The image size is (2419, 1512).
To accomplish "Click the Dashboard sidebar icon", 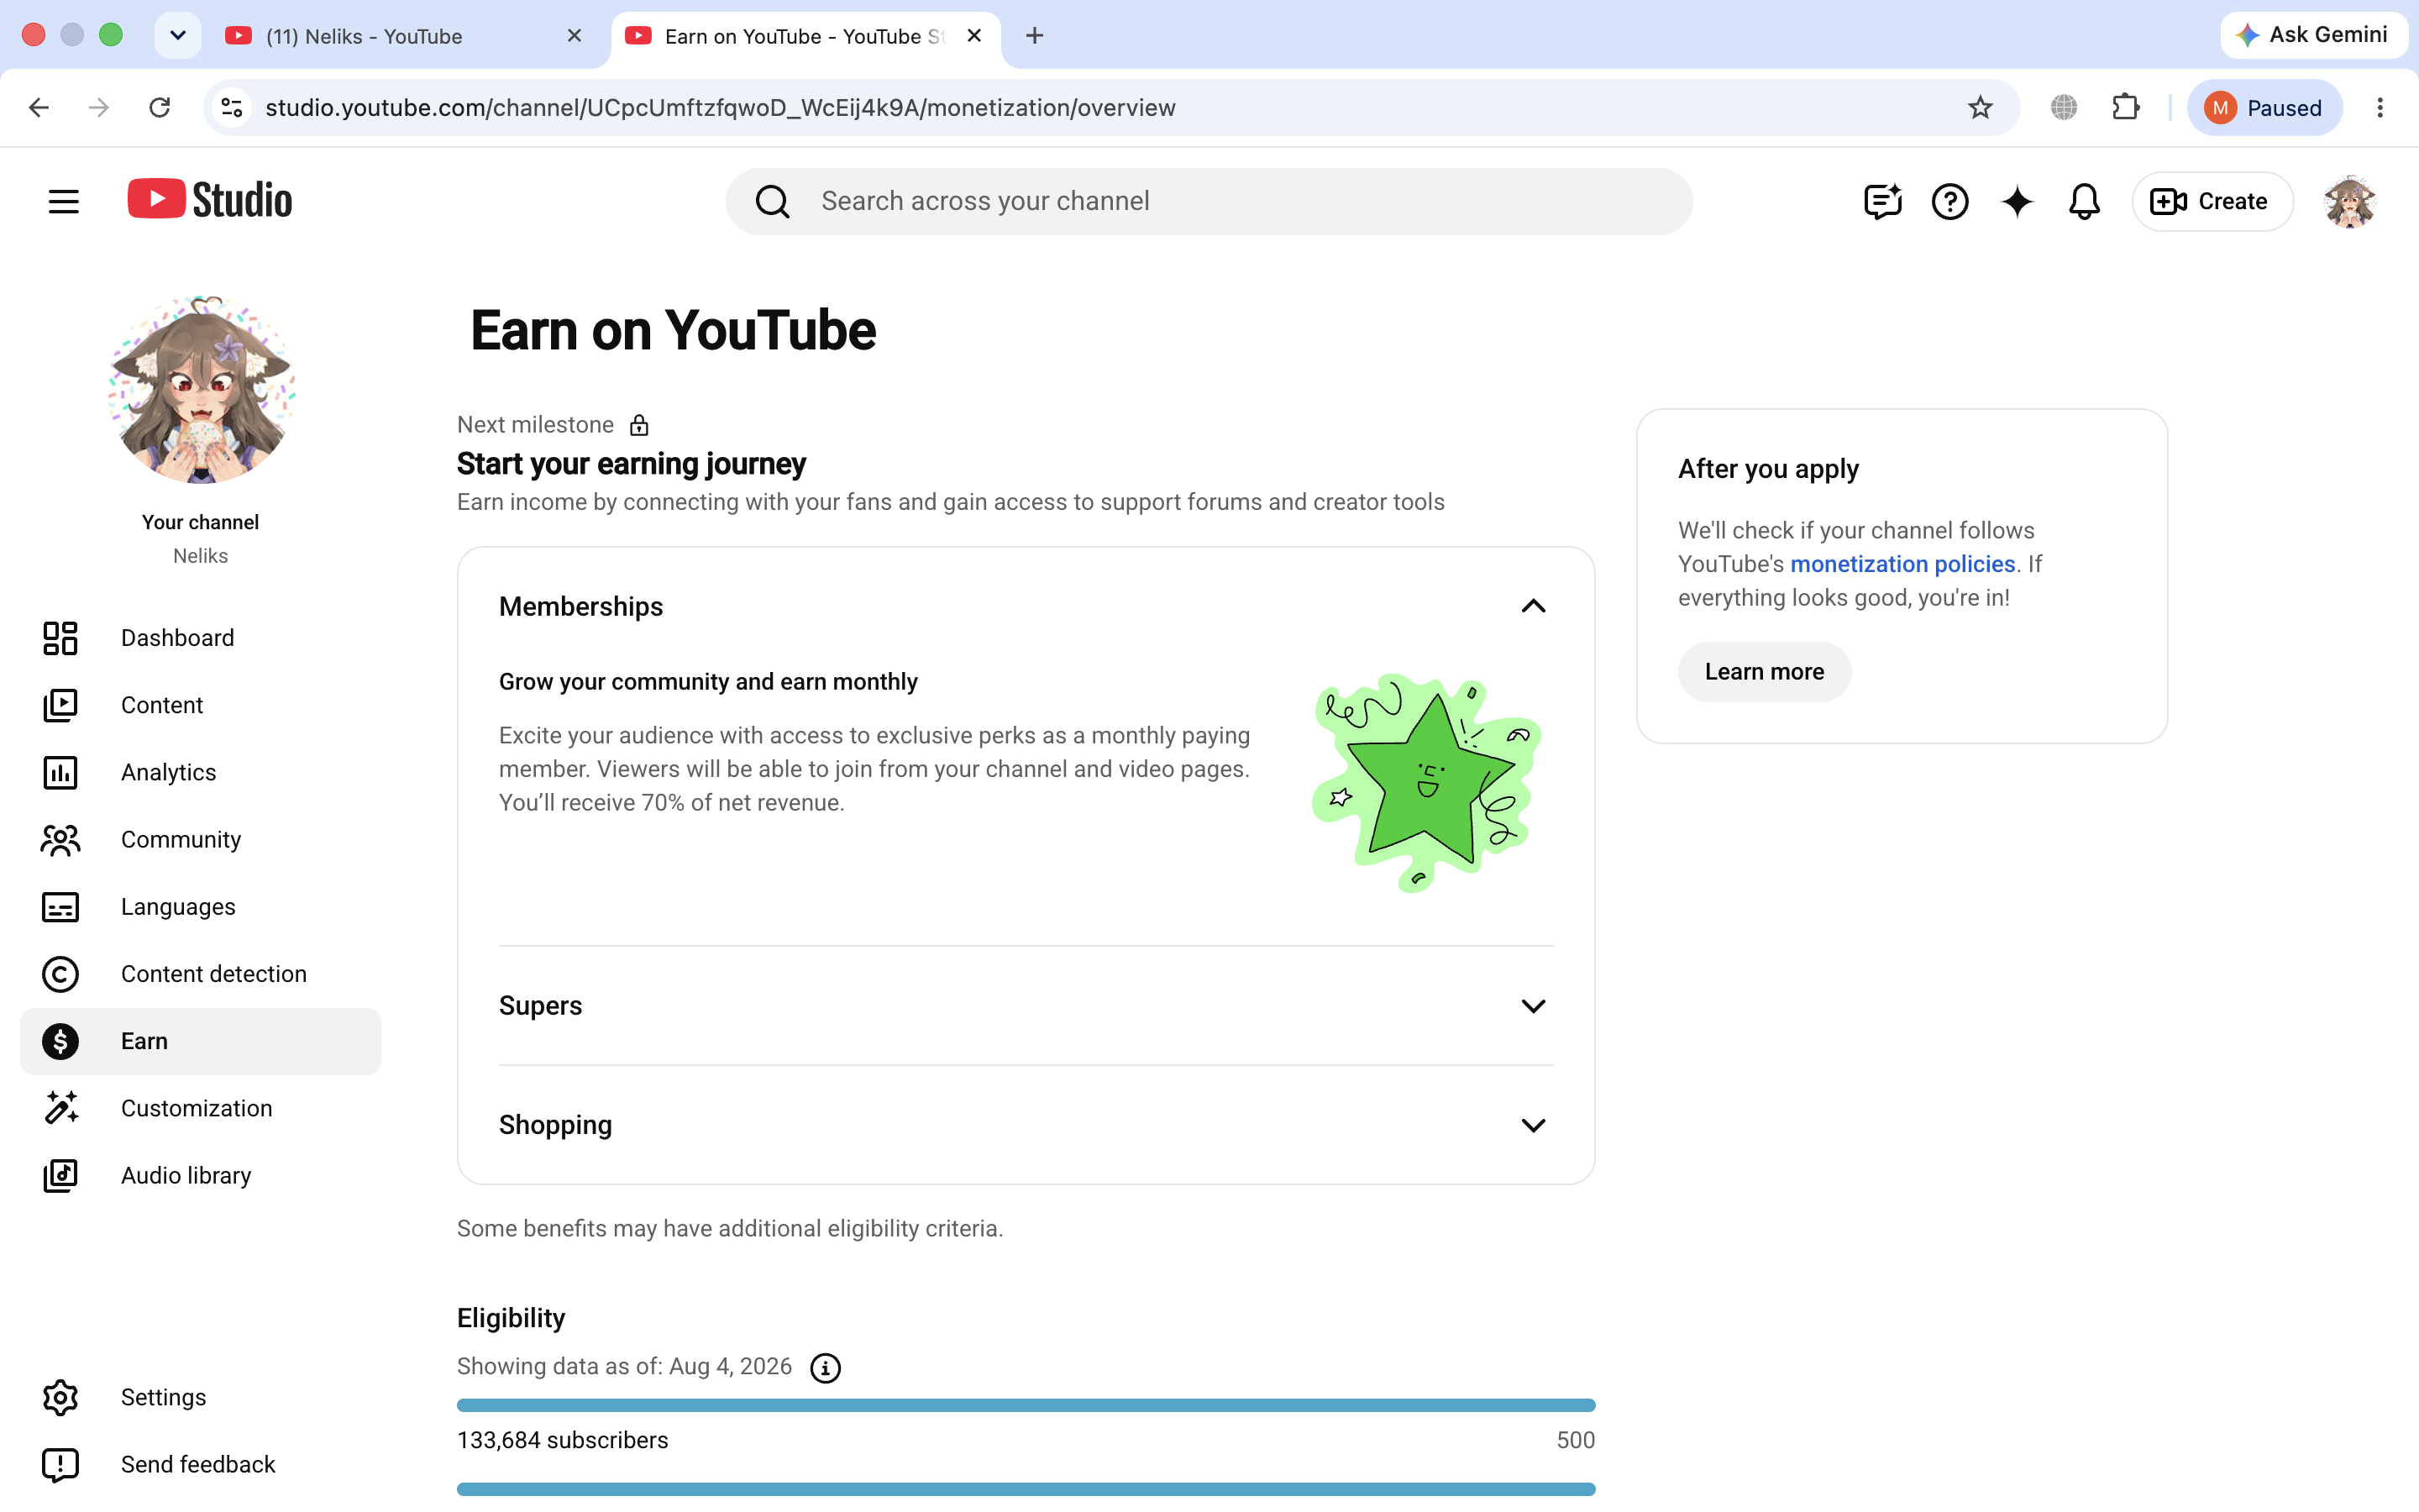I will point(60,638).
